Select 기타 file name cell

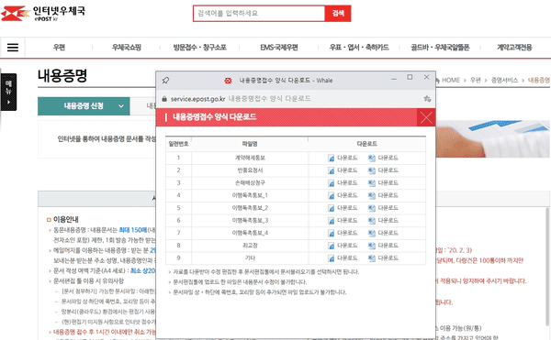(250, 258)
